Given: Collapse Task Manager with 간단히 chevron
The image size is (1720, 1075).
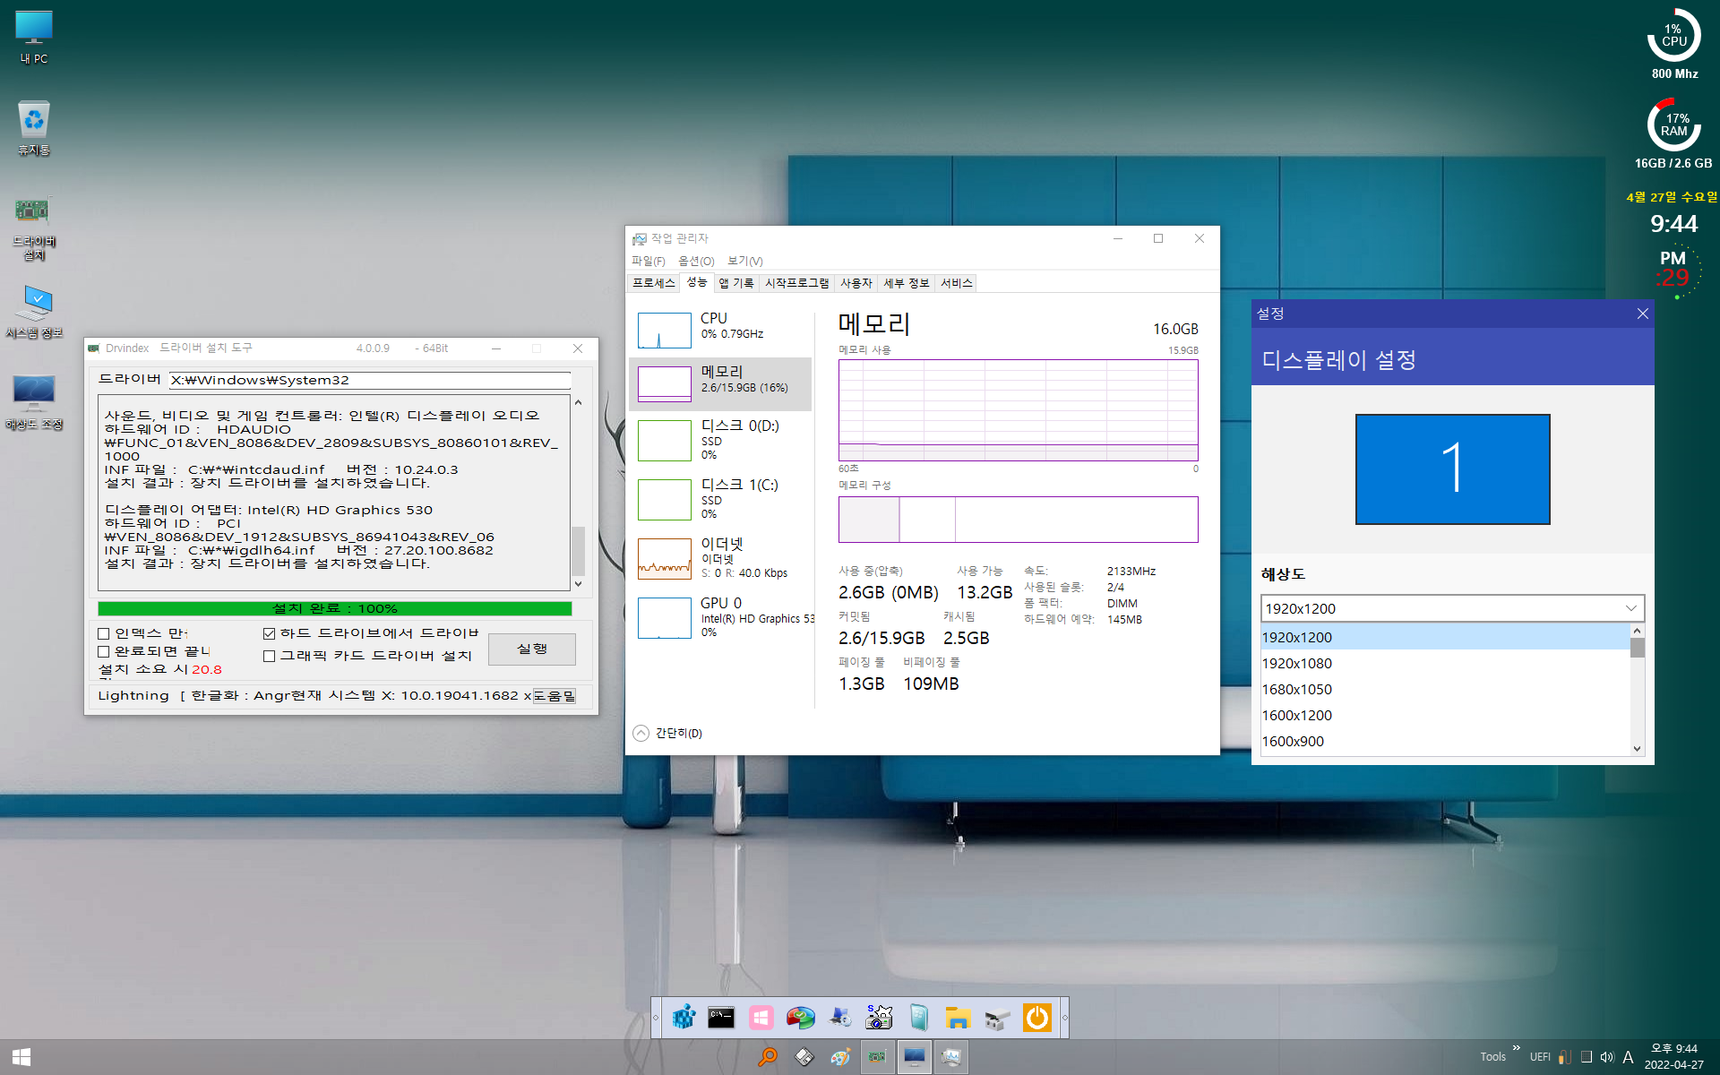Looking at the screenshot, I should click(x=641, y=733).
